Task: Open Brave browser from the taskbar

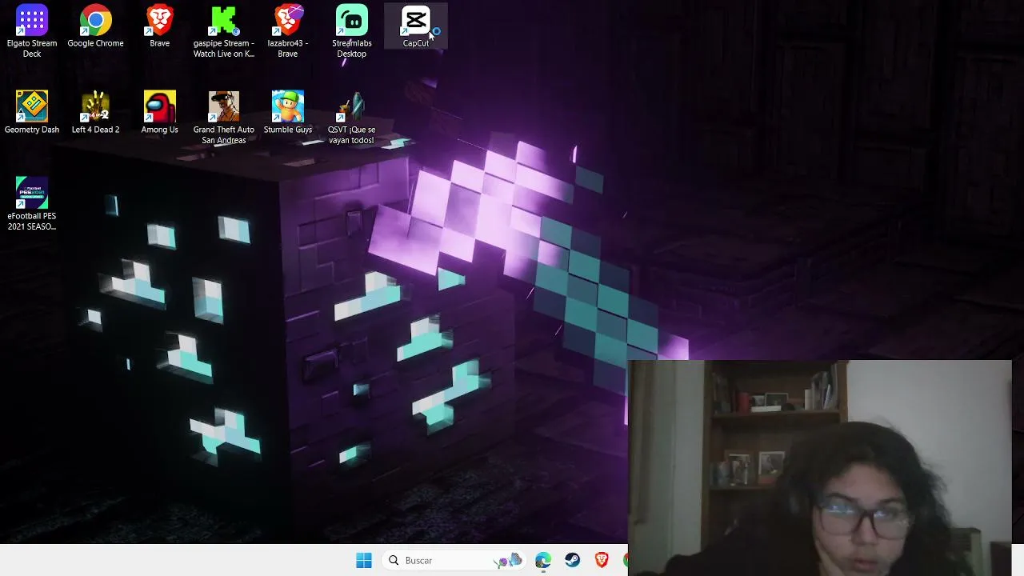Action: 602,561
